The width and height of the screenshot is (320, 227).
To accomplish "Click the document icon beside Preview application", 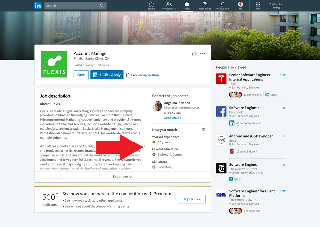I will click(x=128, y=75).
